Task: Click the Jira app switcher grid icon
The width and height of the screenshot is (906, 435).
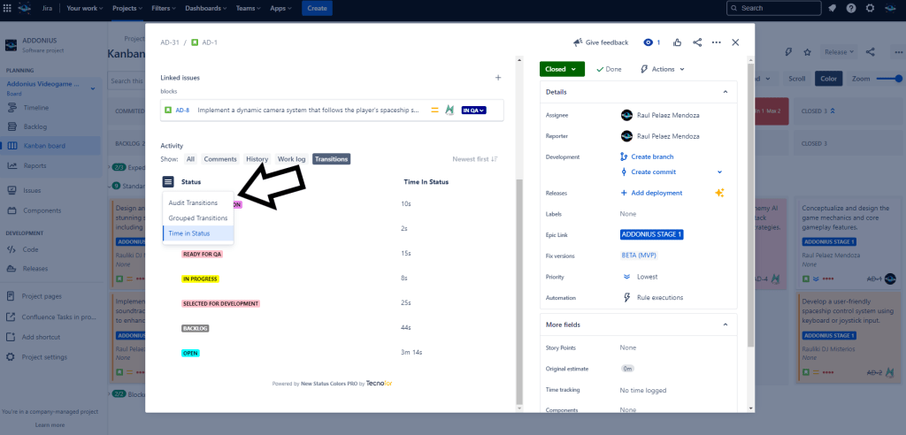Action: 7,8
